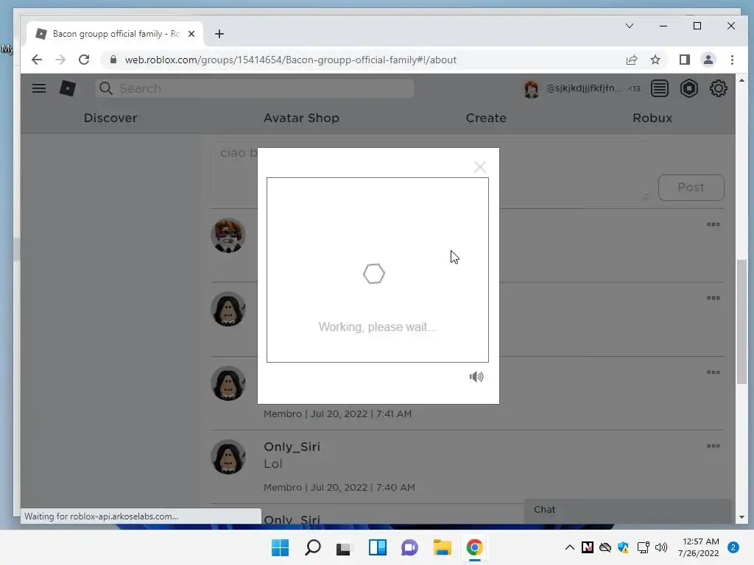
Task: Open Chrome profile icon
Action: (708, 60)
